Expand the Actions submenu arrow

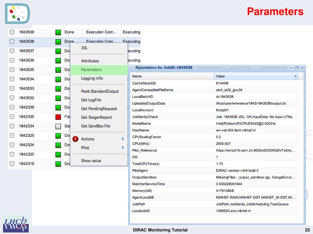(123, 139)
